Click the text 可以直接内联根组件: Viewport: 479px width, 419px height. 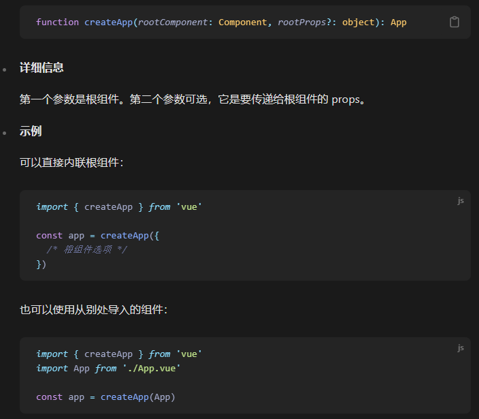click(71, 162)
